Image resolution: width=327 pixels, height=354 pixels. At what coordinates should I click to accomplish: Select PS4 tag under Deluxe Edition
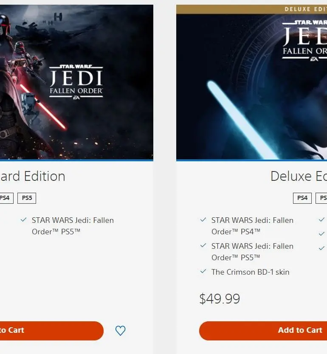(x=302, y=198)
